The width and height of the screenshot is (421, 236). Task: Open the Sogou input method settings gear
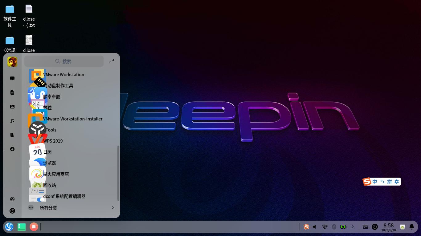[397, 182]
